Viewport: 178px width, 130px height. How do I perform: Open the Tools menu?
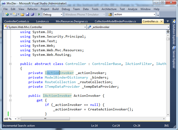pos(95,9)
